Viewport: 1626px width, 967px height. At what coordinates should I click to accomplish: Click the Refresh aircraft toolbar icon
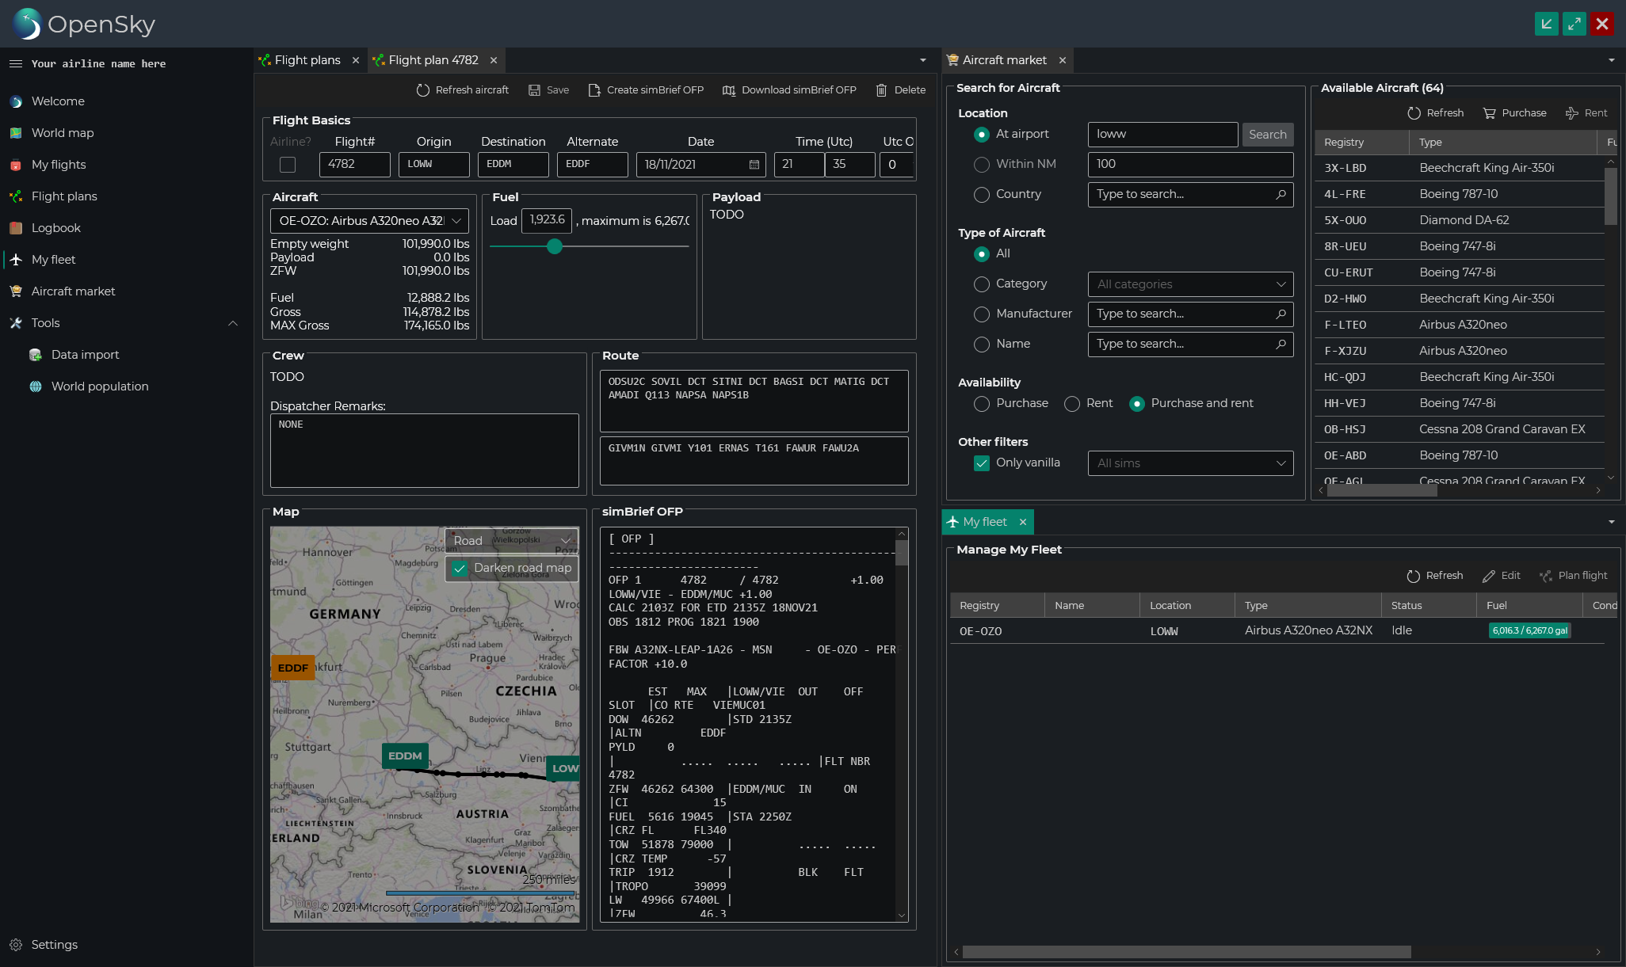click(423, 90)
